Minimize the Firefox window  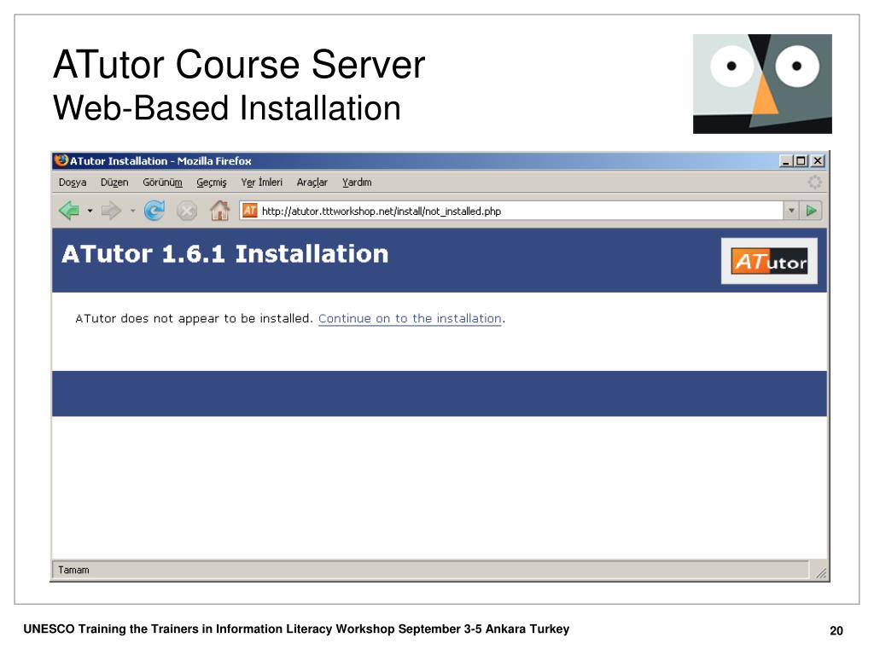click(x=786, y=161)
